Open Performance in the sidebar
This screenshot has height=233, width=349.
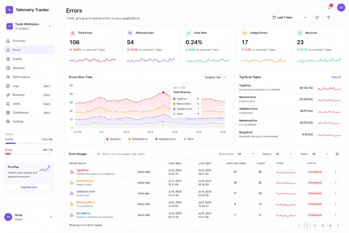[x=29, y=77]
